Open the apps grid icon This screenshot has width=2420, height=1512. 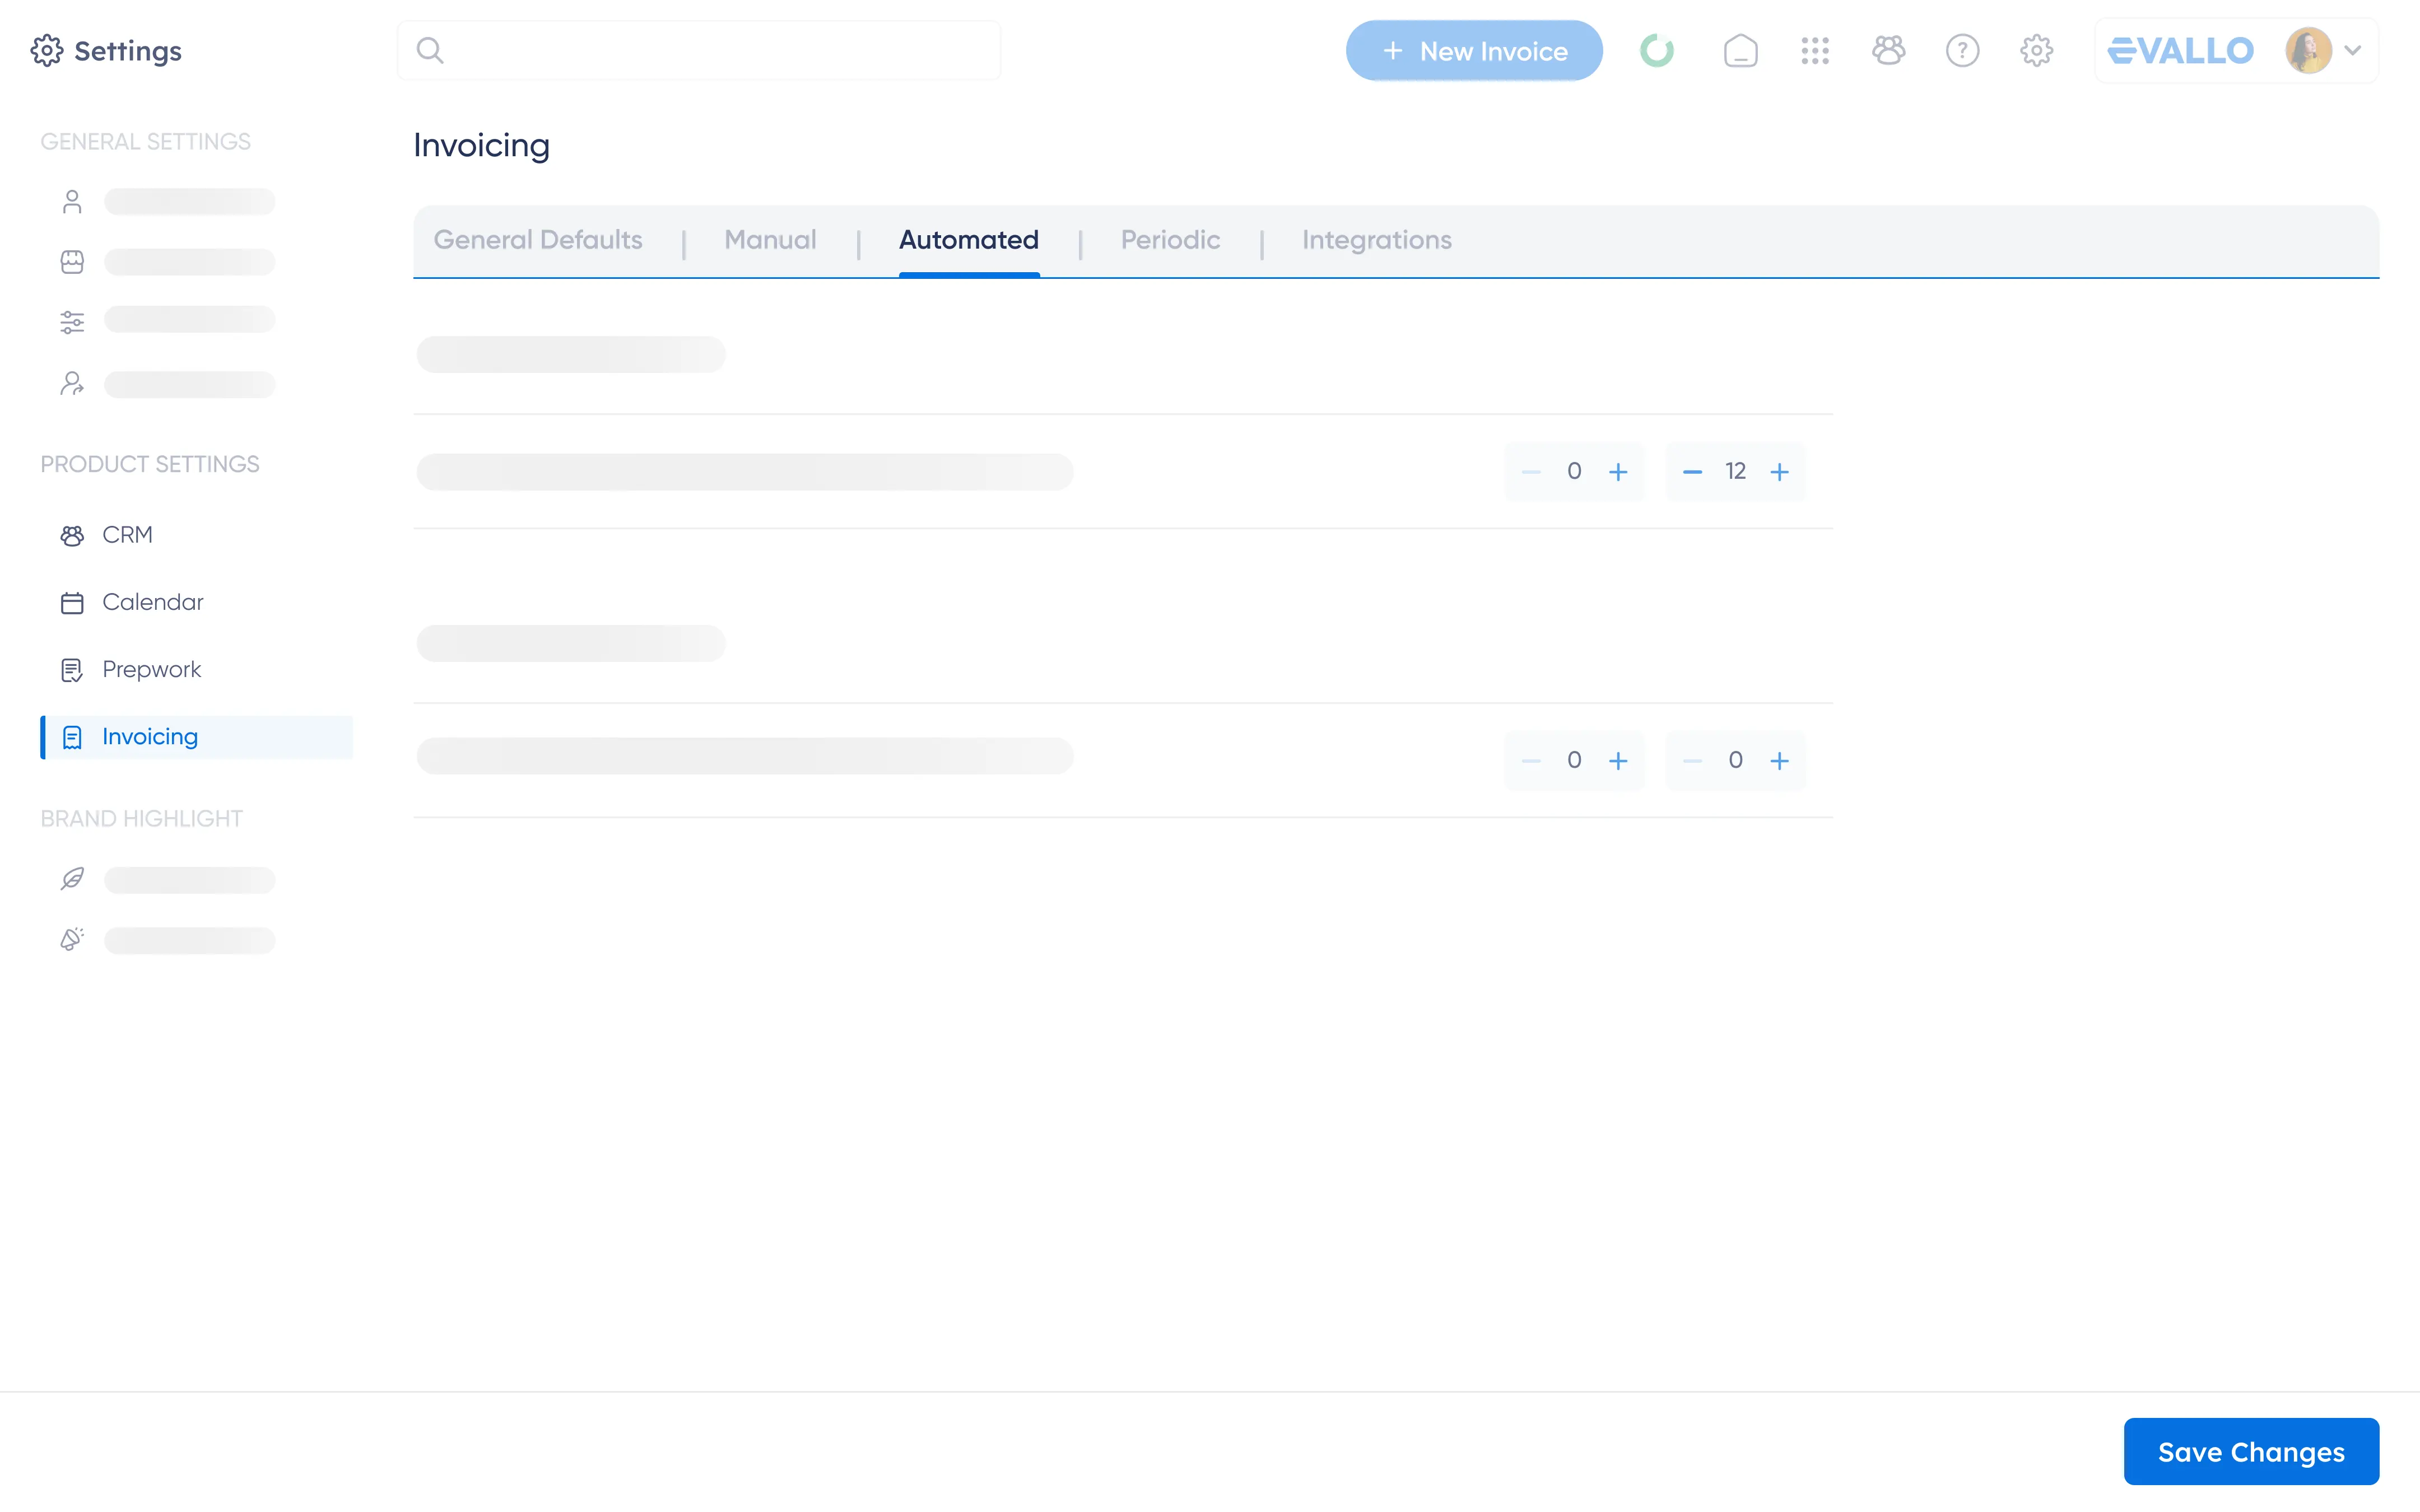[x=1814, y=50]
